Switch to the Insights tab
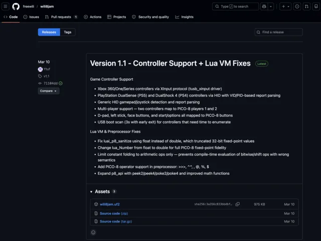Screen dimensions: 321x241 tap(184, 17)
